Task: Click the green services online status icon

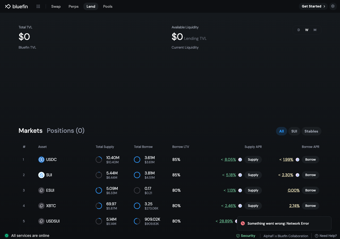Action: tap(7, 236)
